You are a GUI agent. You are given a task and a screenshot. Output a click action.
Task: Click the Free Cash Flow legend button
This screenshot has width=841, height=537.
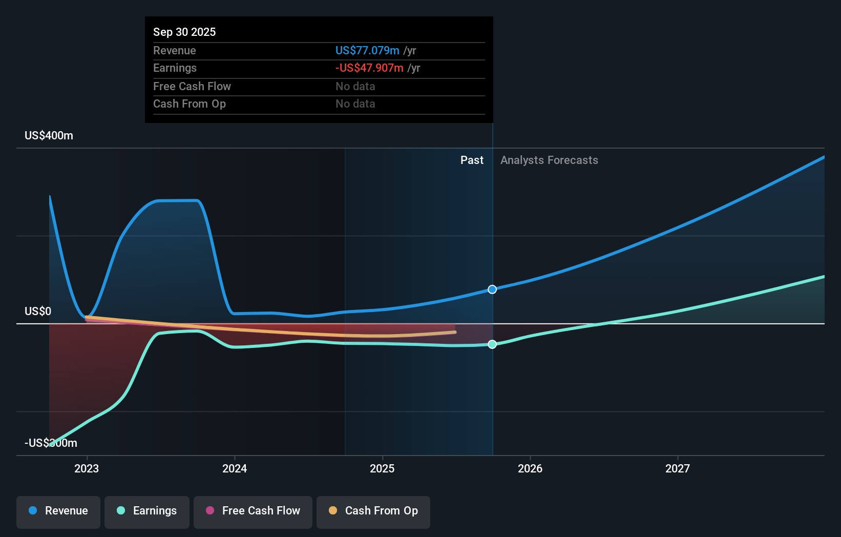[253, 511]
